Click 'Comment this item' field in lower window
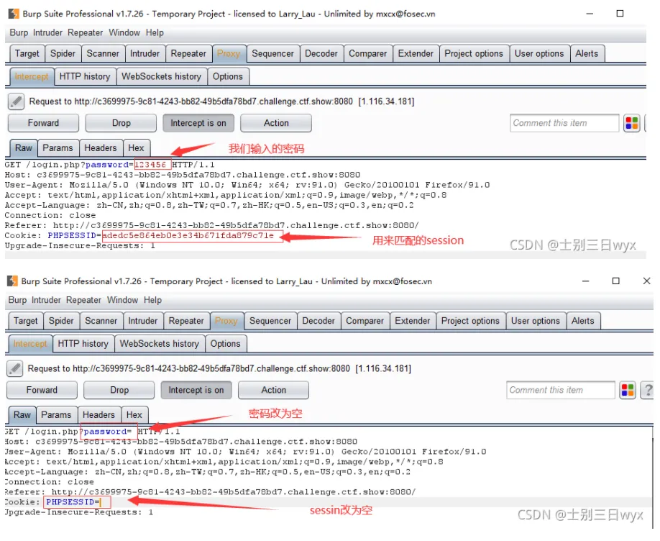660x541 pixels. point(560,390)
